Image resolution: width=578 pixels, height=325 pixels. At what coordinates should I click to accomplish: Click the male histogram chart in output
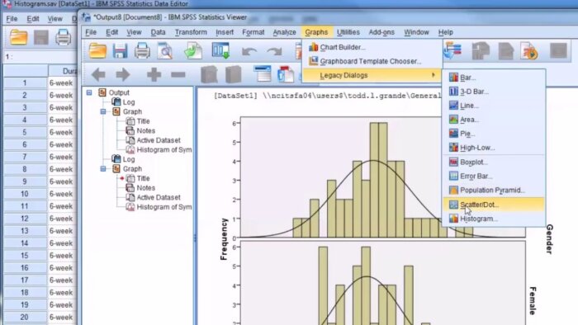coord(382,177)
